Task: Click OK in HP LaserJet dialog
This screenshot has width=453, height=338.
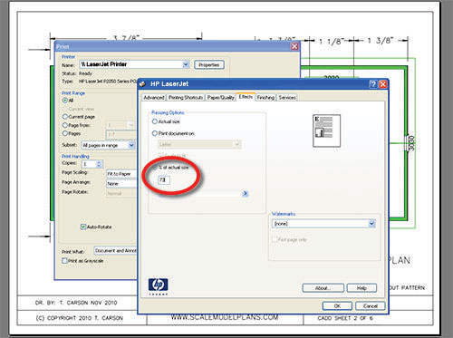Action: pyautogui.click(x=337, y=305)
